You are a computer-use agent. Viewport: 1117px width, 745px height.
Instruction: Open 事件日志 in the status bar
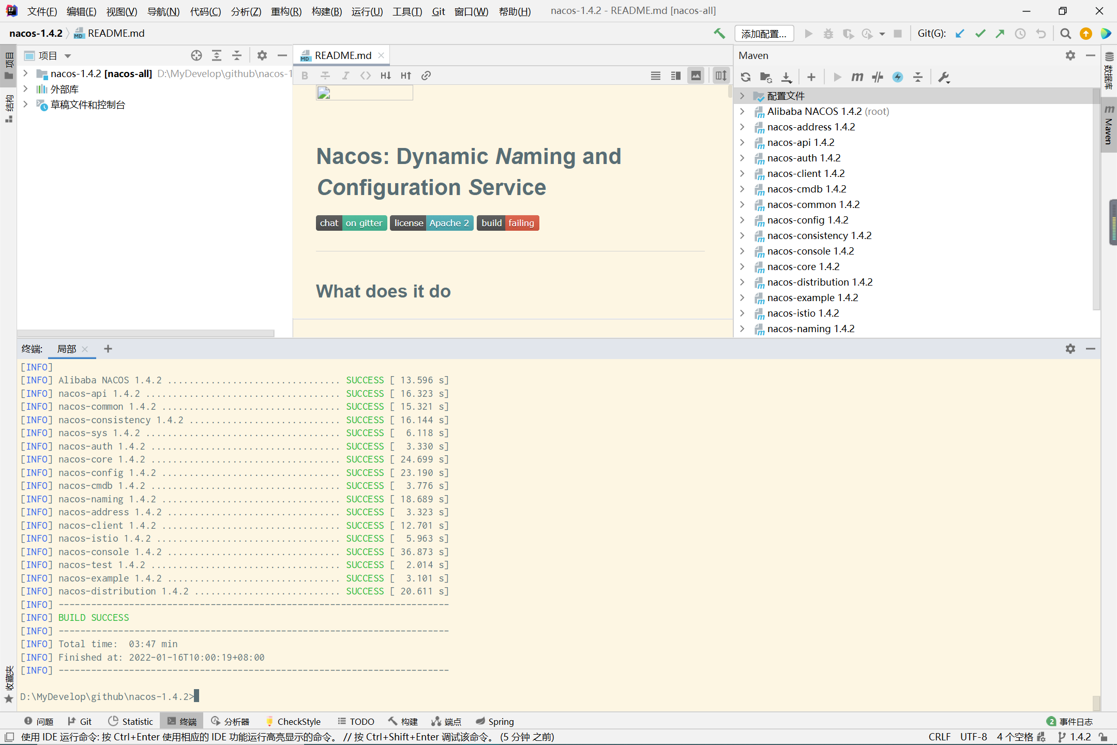coord(1069,721)
